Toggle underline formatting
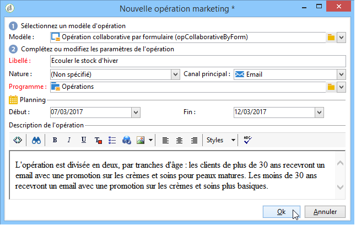Viewport: 356px width, 225px height. (x=84, y=140)
